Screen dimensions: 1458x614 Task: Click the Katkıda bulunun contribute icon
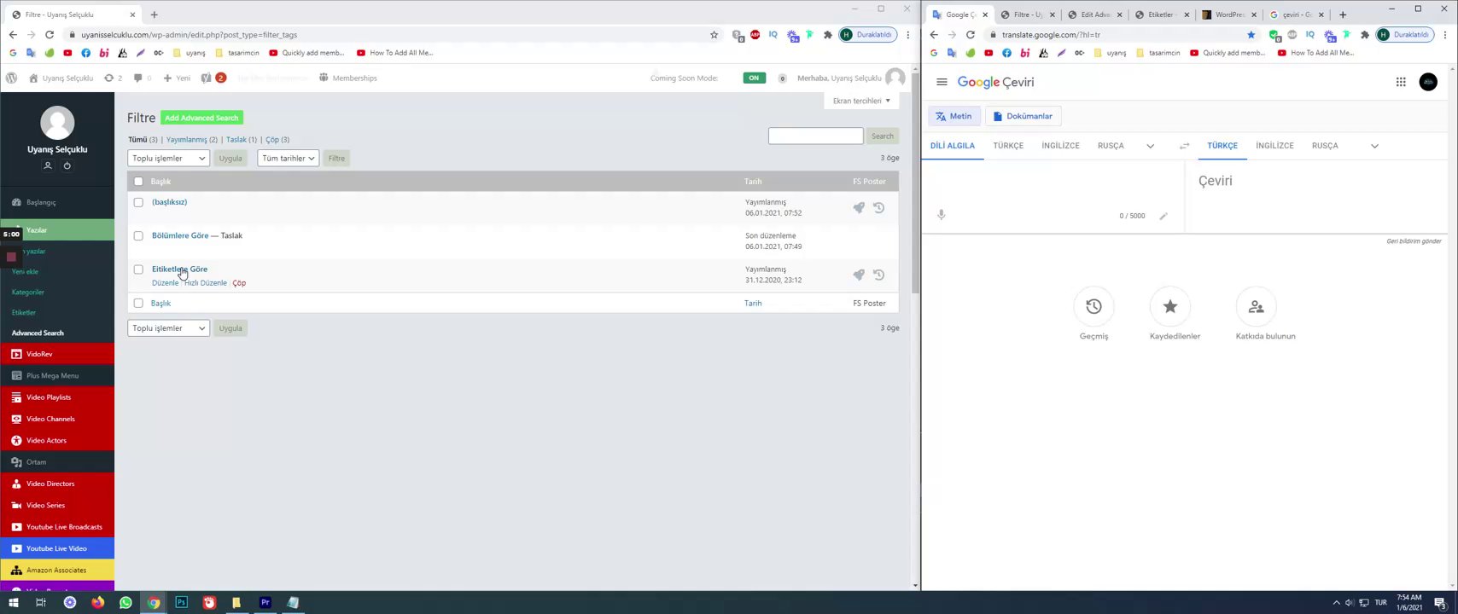point(1256,306)
